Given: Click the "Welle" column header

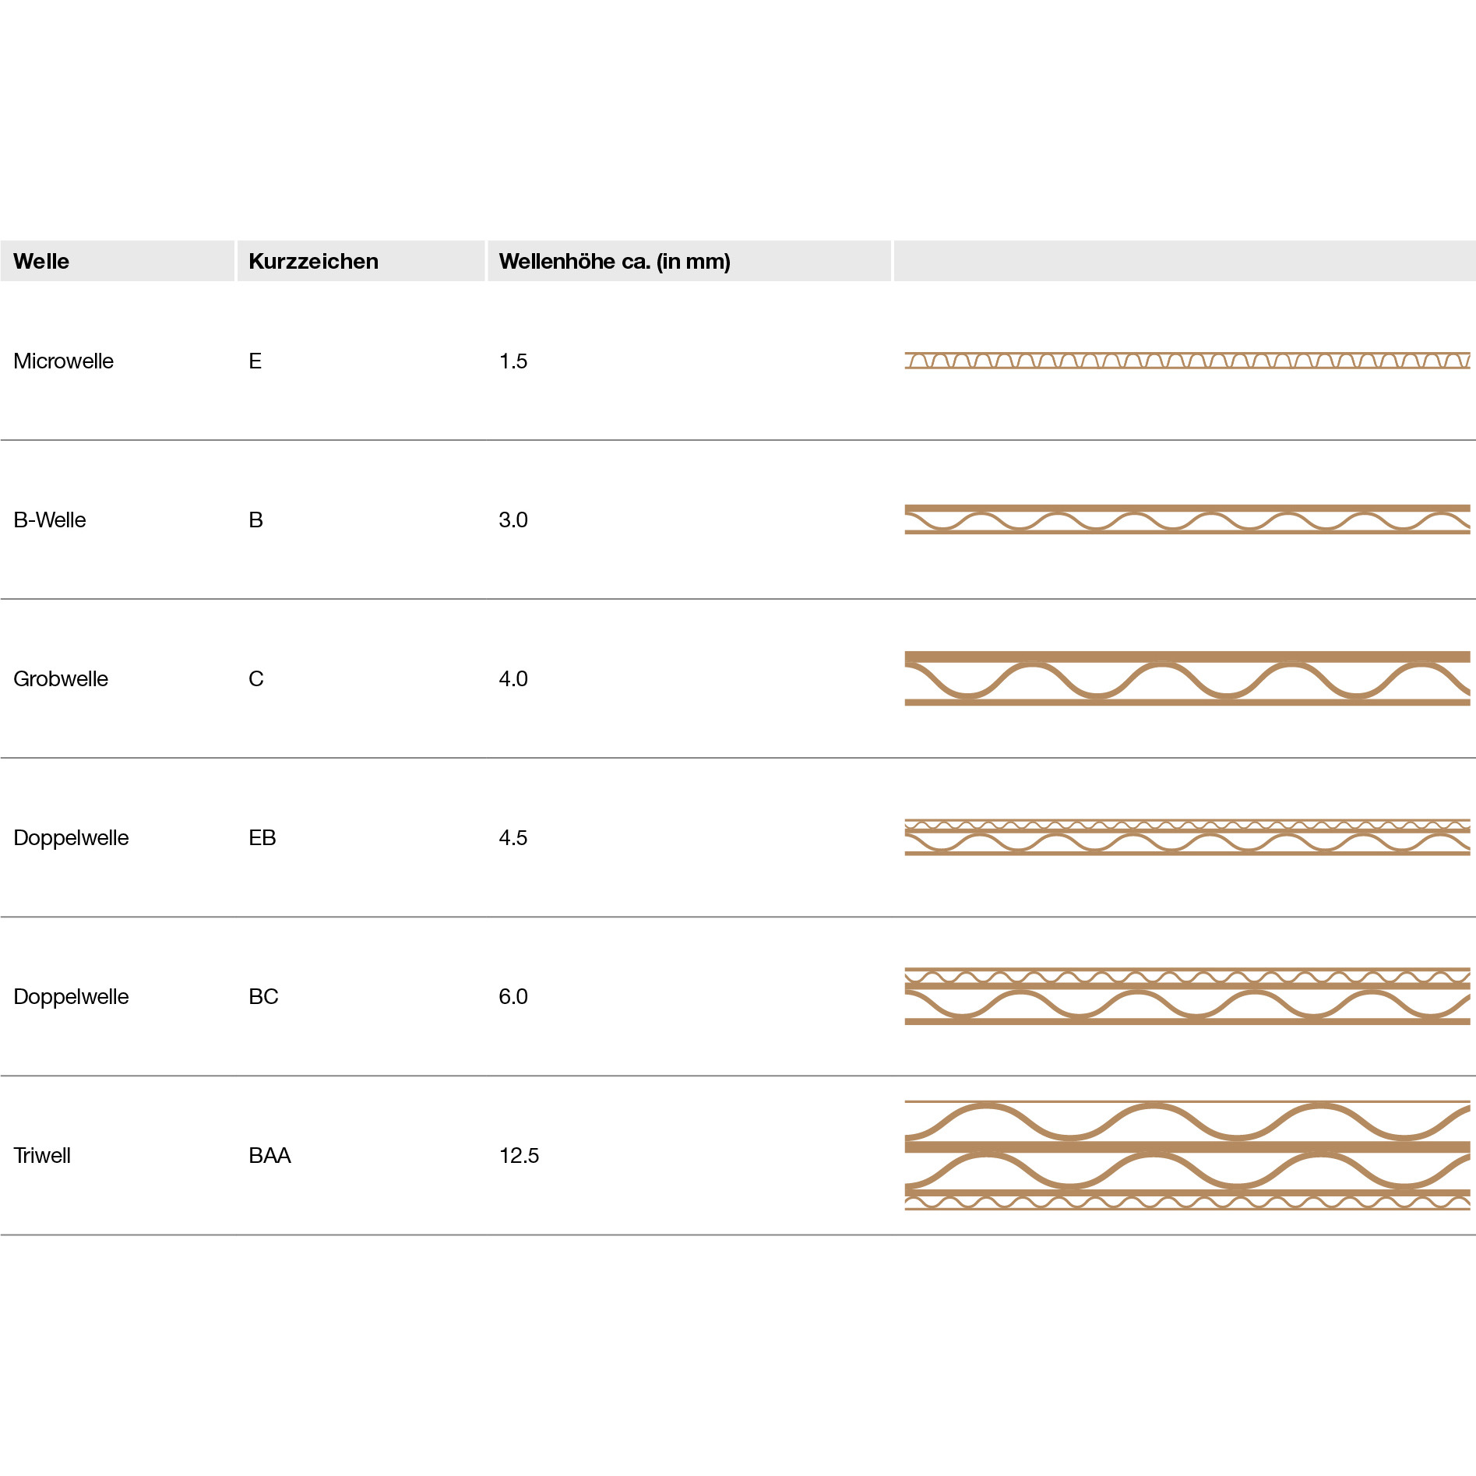Looking at the screenshot, I should tap(41, 262).
